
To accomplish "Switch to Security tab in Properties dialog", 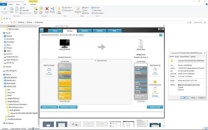I will click(177, 57).
